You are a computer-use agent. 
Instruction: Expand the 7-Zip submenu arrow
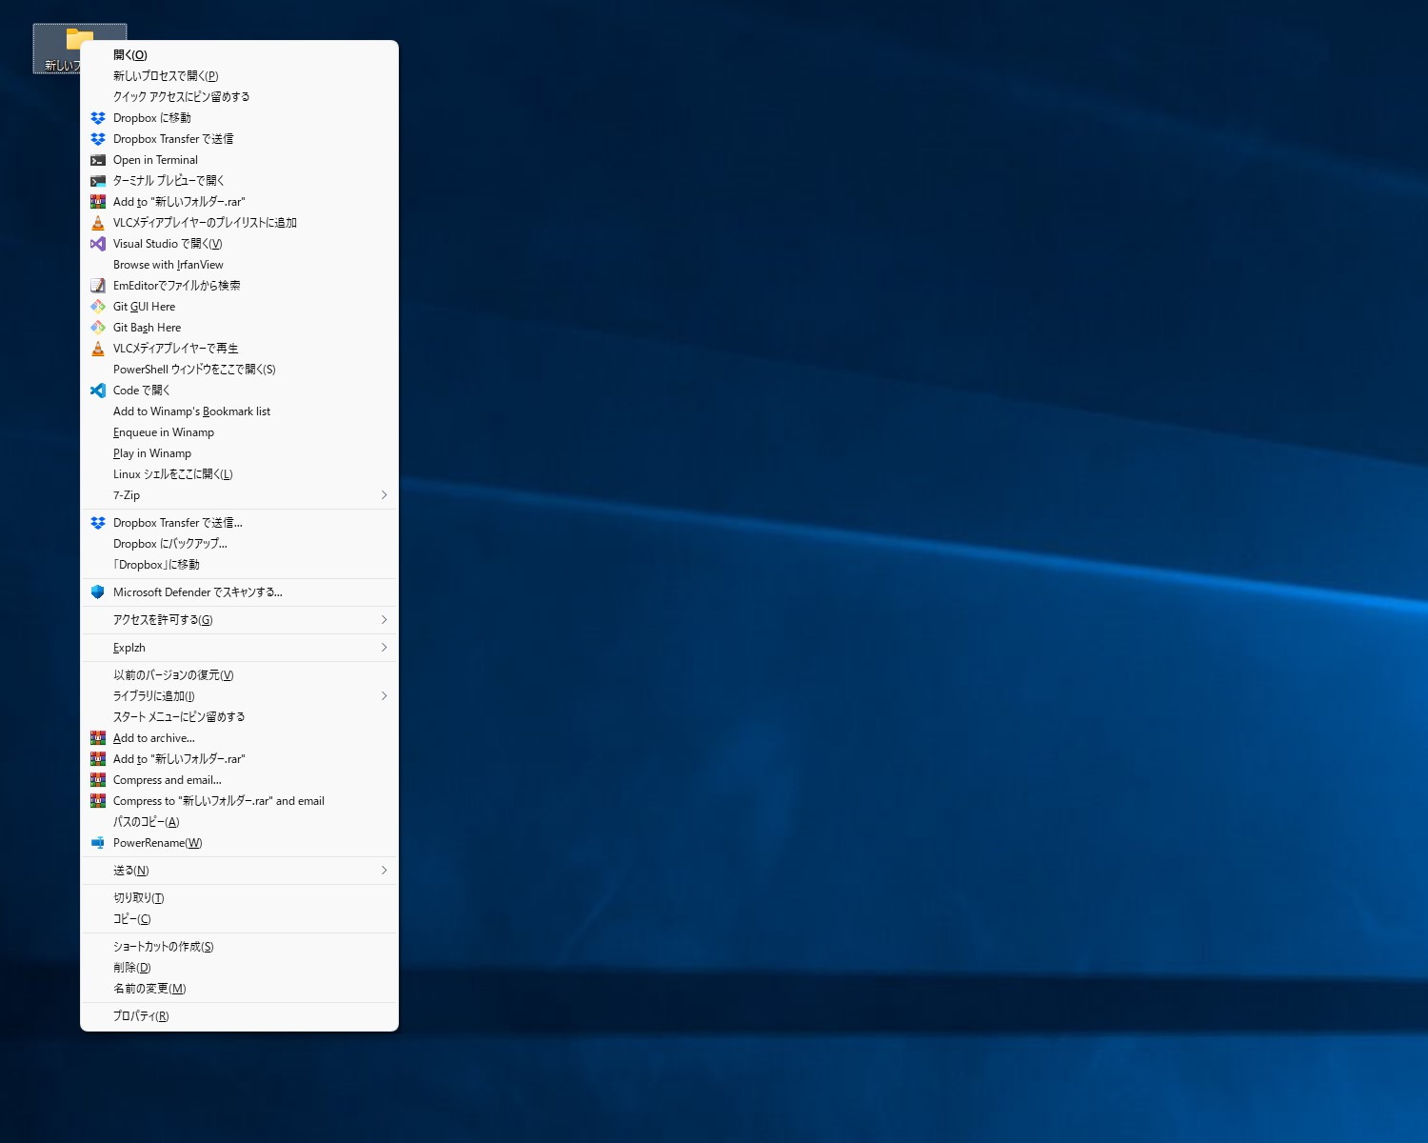click(384, 495)
